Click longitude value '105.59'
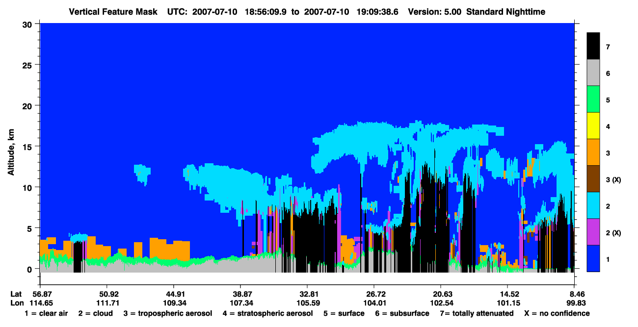This screenshot has width=638, height=327. coord(307,303)
